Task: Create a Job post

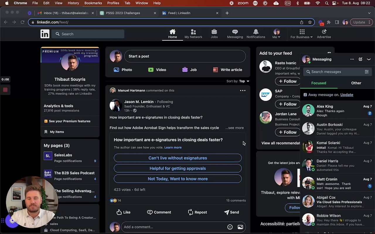Action: click(189, 70)
